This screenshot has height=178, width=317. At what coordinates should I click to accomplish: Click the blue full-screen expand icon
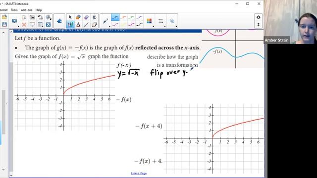(x=48, y=25)
